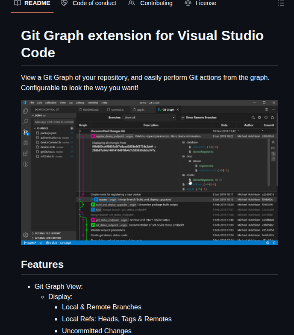Image resolution: width=294 pixels, height=335 pixels.
Task: Collapse the database folder
Action: (x=190, y=142)
